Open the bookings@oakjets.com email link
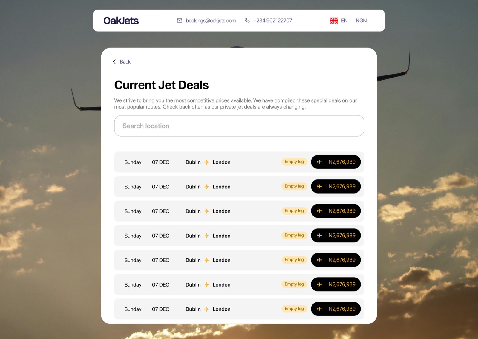This screenshot has width=478, height=339. [211, 21]
